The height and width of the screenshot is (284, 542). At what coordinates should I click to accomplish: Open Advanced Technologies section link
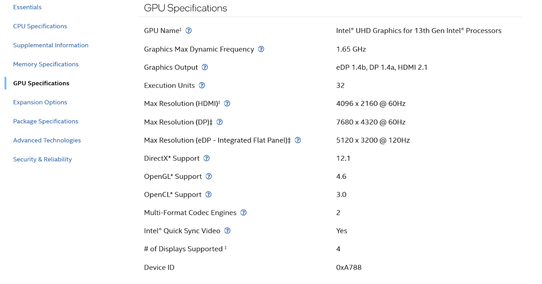tap(47, 140)
